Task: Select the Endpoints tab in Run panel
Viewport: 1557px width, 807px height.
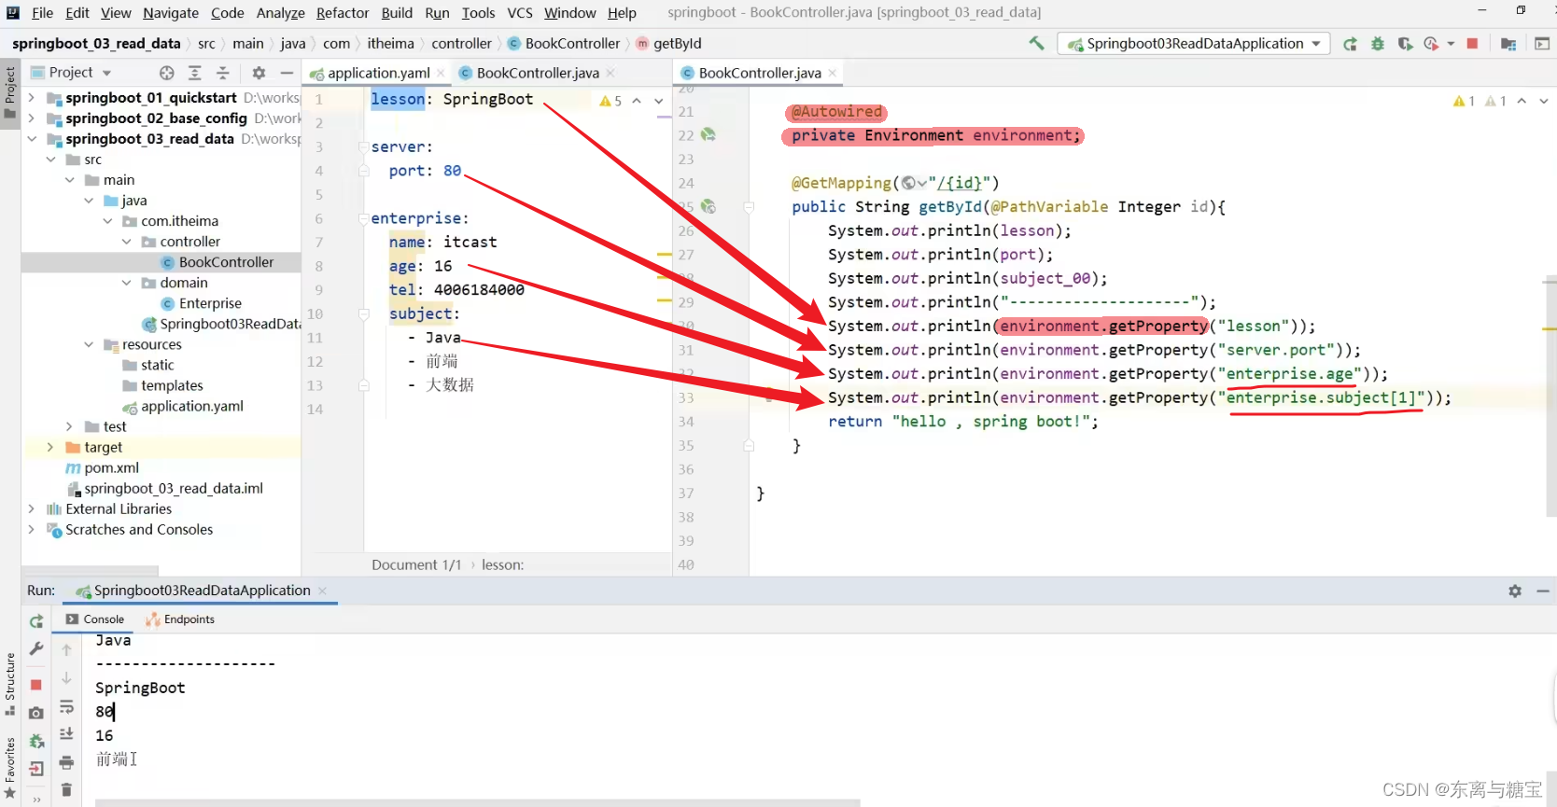Action: pyautogui.click(x=180, y=619)
